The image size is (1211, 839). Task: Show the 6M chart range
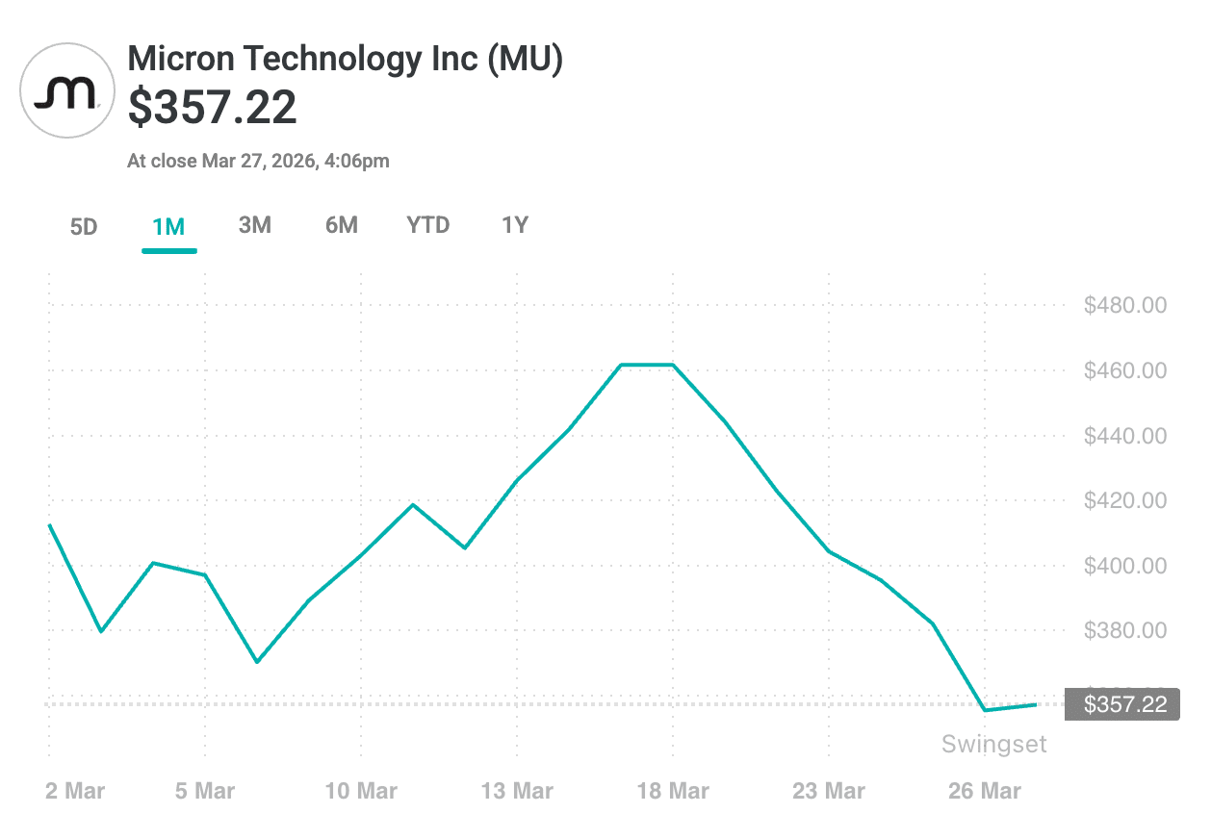[342, 225]
